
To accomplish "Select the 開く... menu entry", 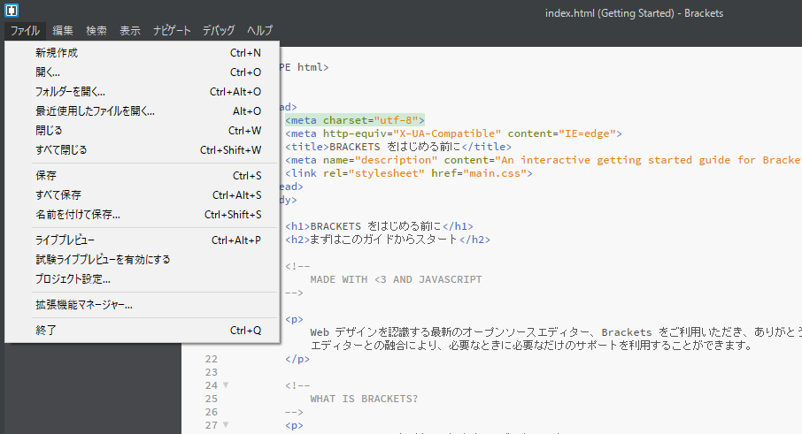I will 143,72.
